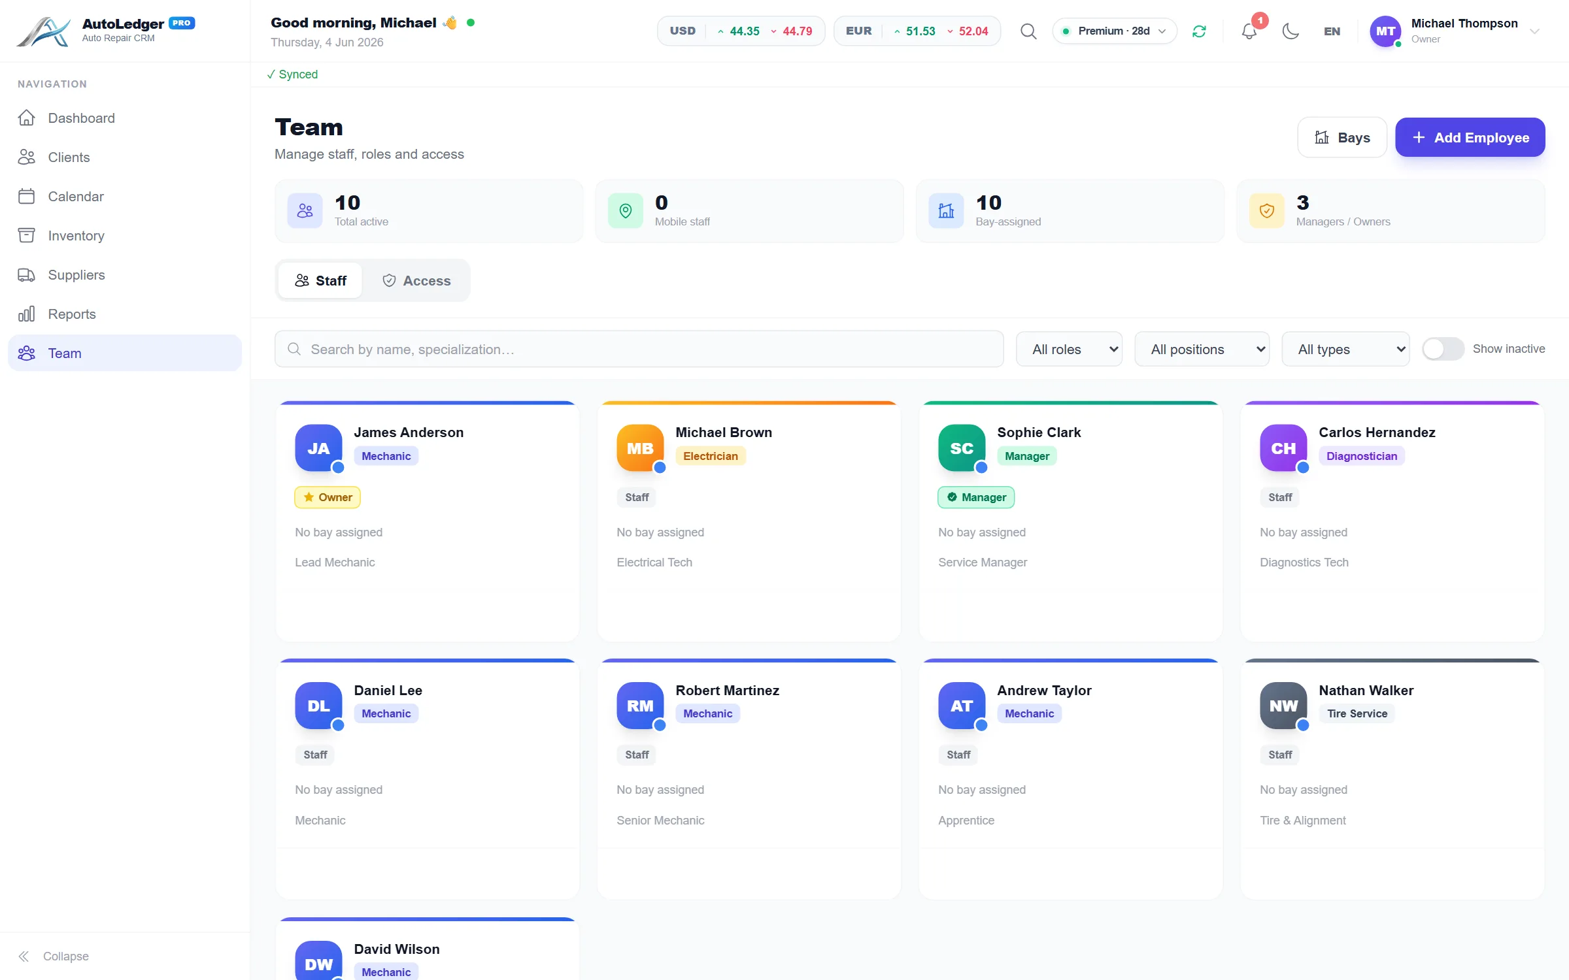1569x980 pixels.
Task: Click the Inventory box icon
Action: pyautogui.click(x=26, y=235)
